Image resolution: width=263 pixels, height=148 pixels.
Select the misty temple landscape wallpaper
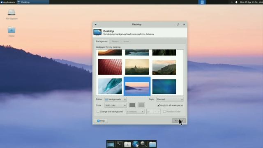(137, 67)
